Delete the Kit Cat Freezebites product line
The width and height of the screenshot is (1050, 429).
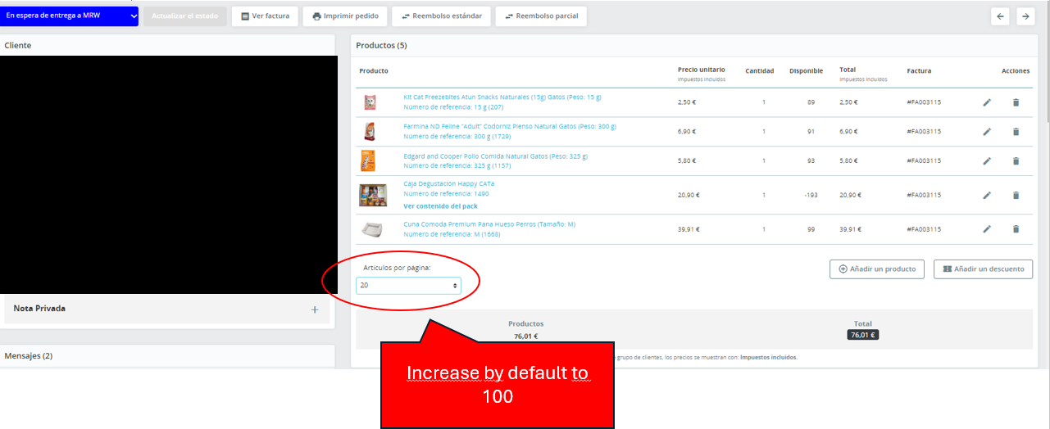tap(1016, 102)
